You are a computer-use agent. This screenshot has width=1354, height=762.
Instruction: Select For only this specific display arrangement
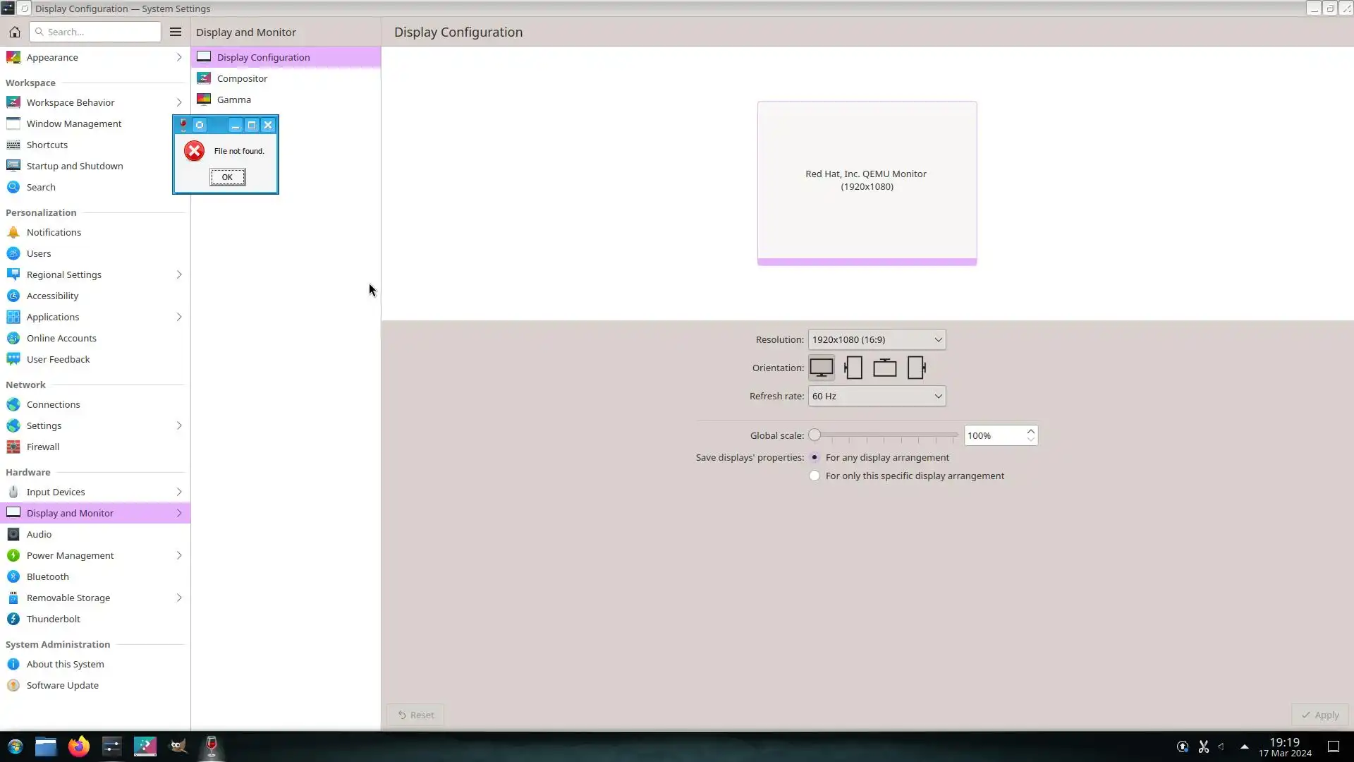815,476
